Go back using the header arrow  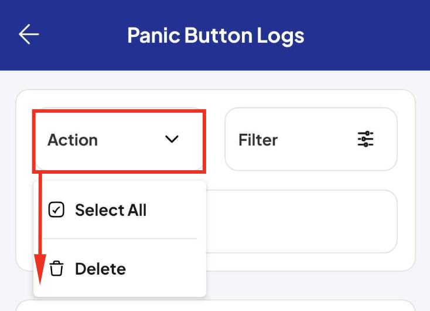(29, 35)
